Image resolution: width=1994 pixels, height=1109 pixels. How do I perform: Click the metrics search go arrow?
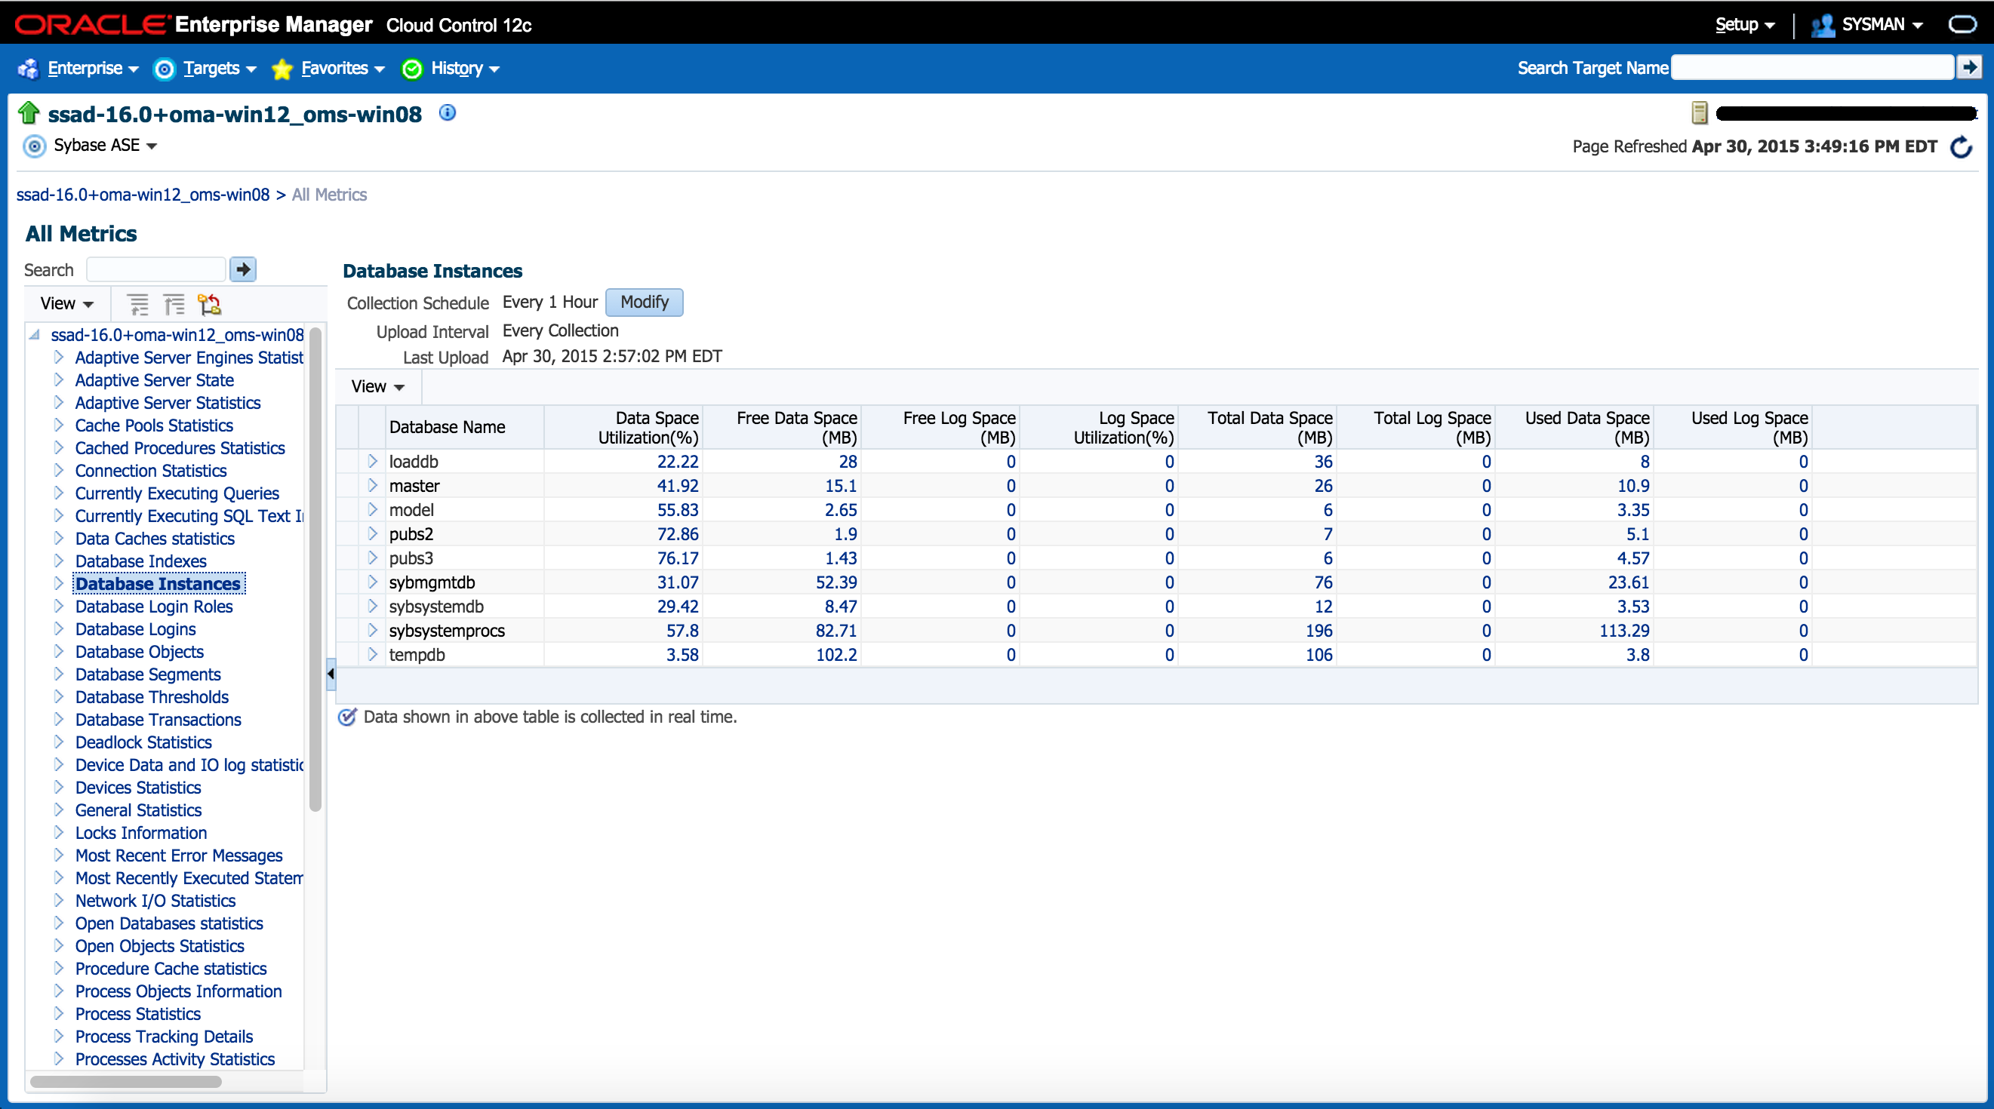[x=243, y=269]
